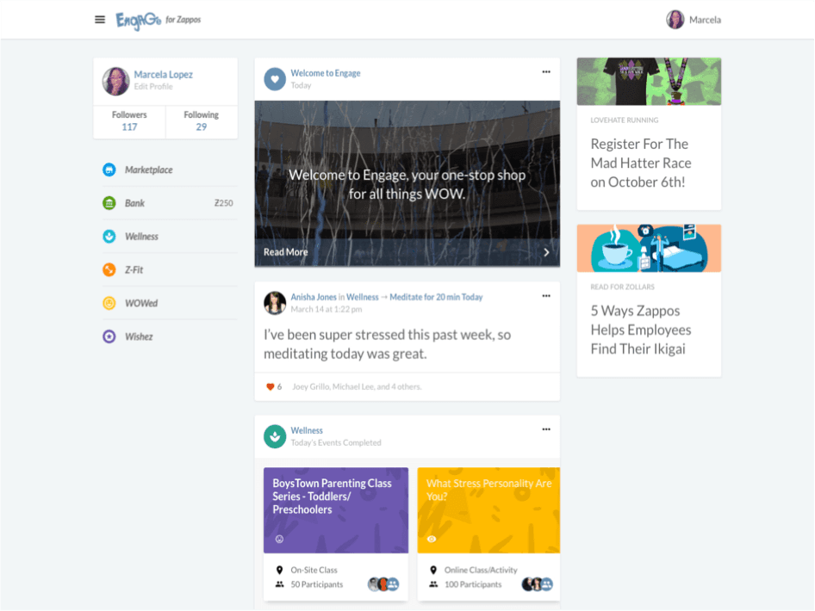Click participants icon beside 50 Participants
Viewport: 815px width, 611px height.
(x=280, y=584)
